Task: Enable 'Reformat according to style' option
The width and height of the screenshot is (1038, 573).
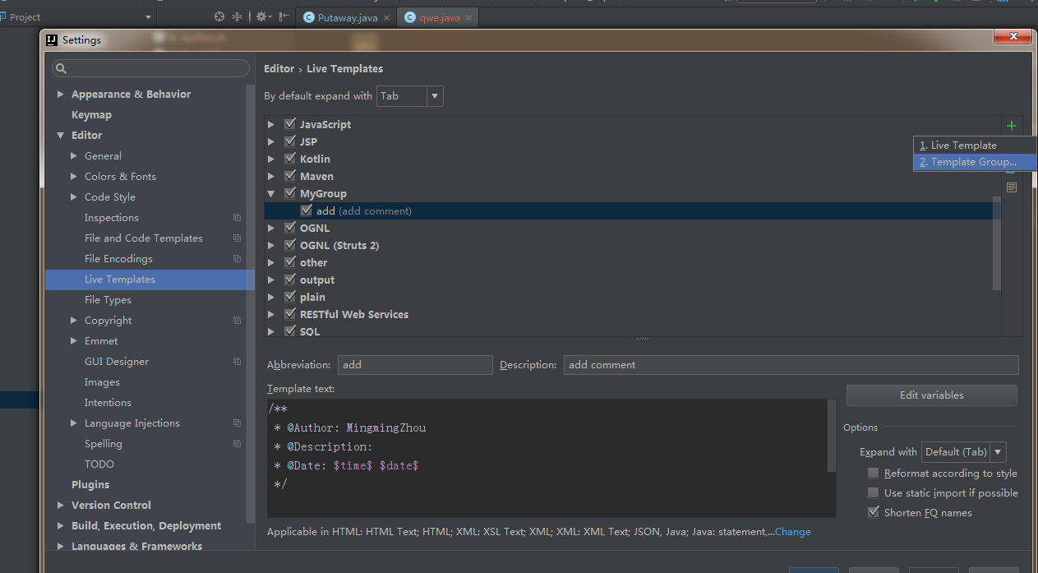Action: 873,474
